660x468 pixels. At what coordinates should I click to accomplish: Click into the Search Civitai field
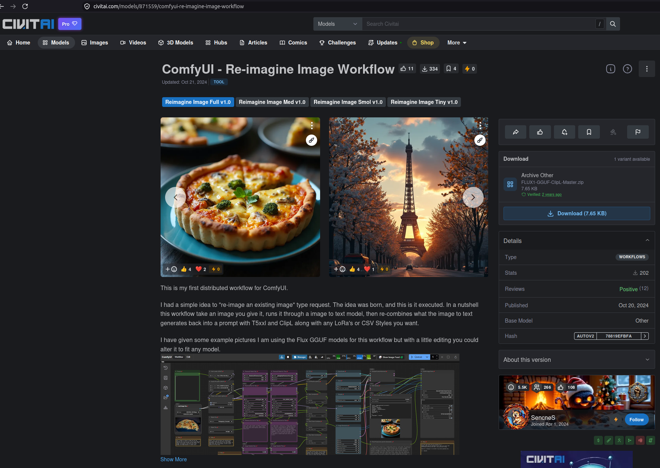[x=479, y=24]
